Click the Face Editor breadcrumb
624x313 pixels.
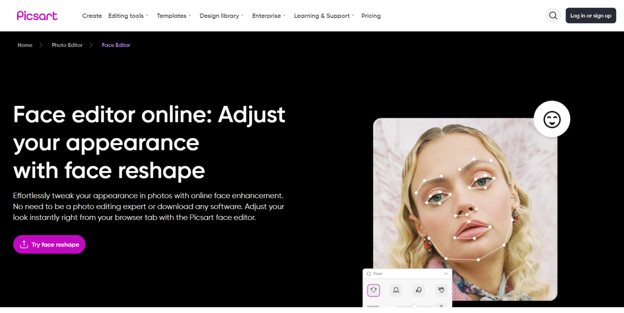(x=116, y=45)
